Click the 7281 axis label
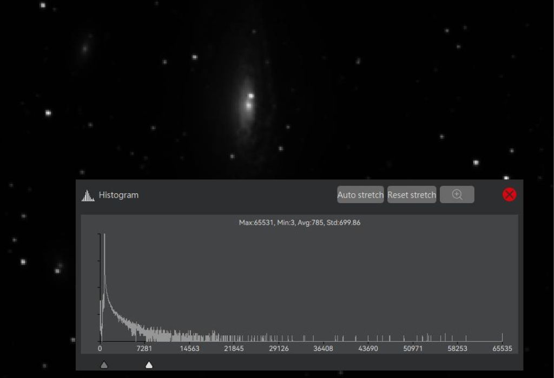The height and width of the screenshot is (378, 554). pos(144,349)
